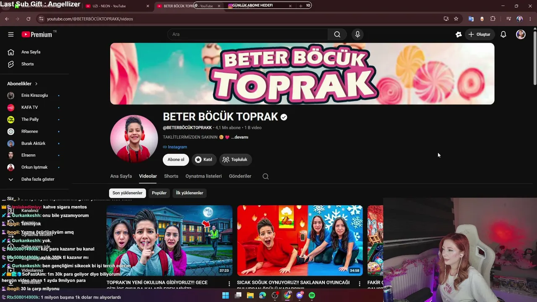
Task: Select the Son yüklenenler filter chip
Action: [128, 193]
